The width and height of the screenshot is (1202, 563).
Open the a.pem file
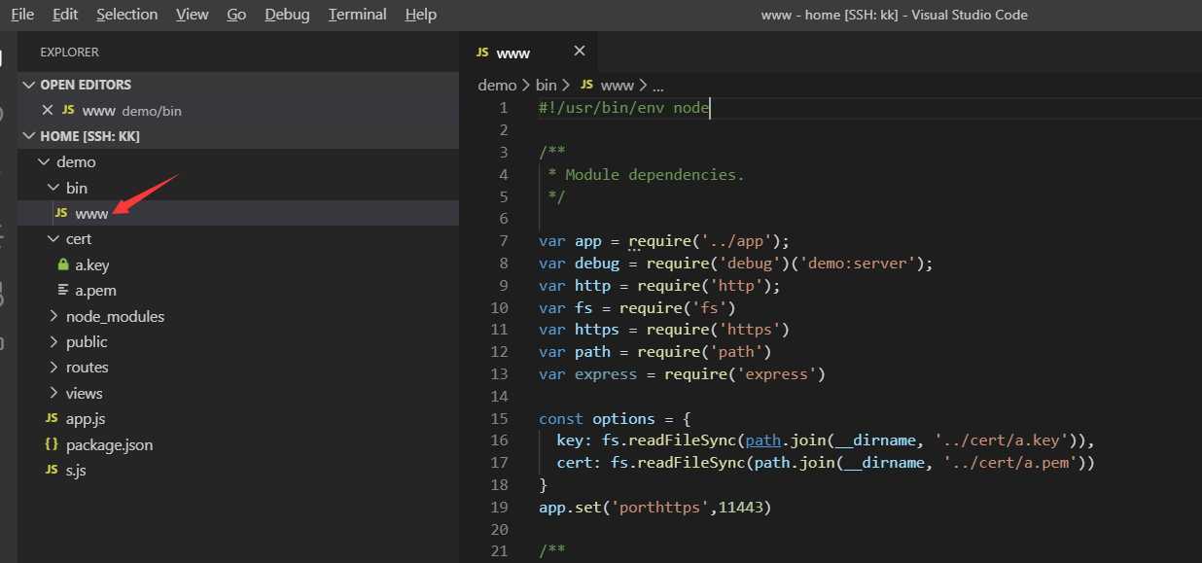click(95, 290)
